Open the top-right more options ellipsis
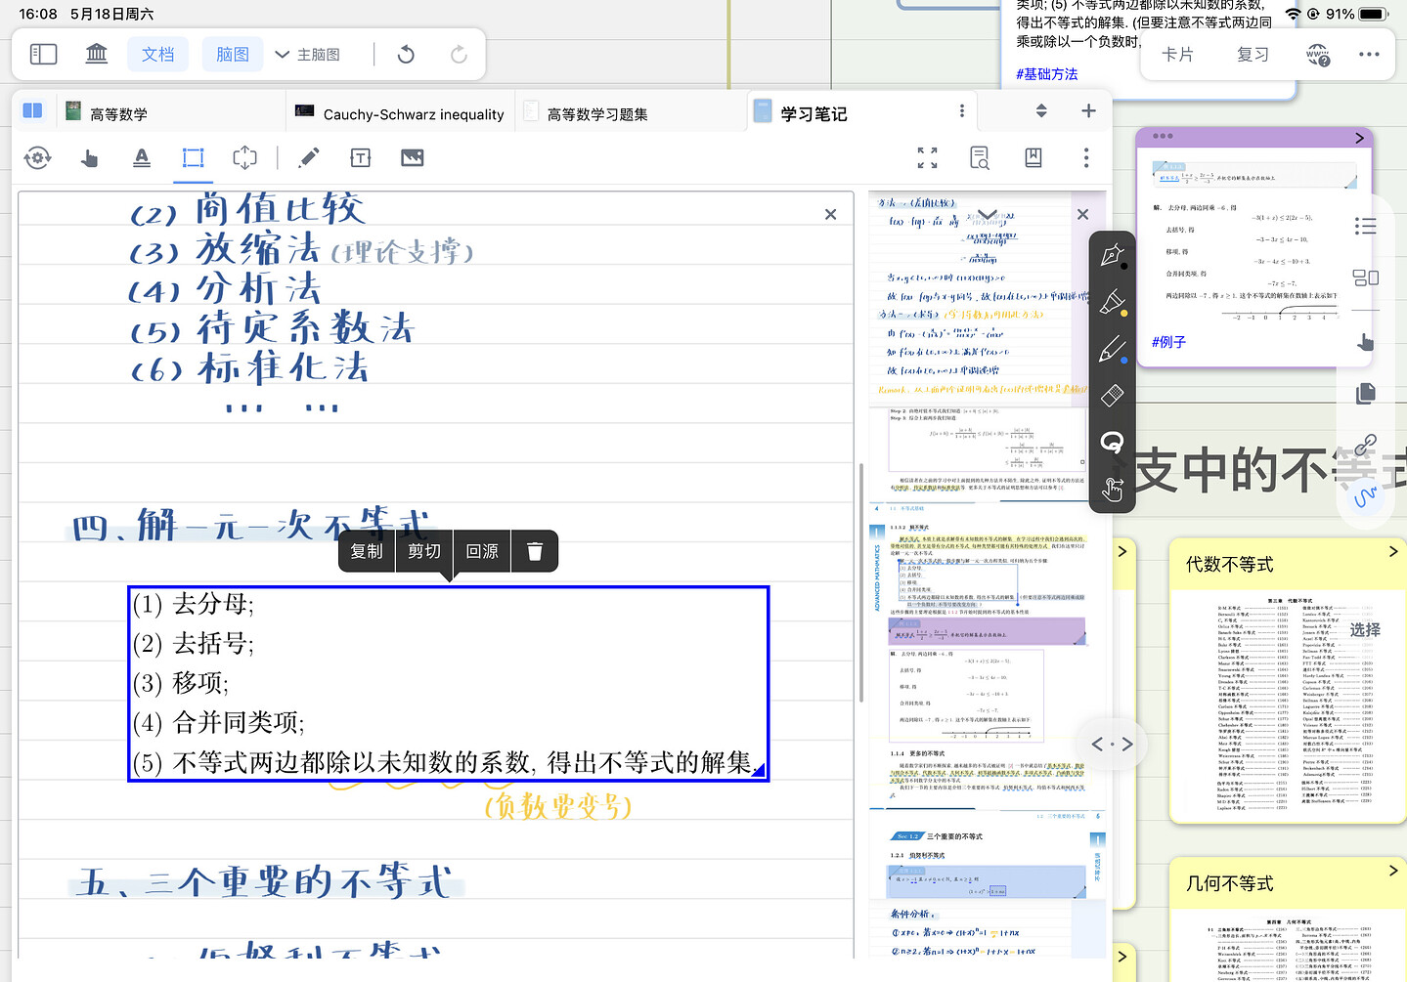 [x=1369, y=54]
